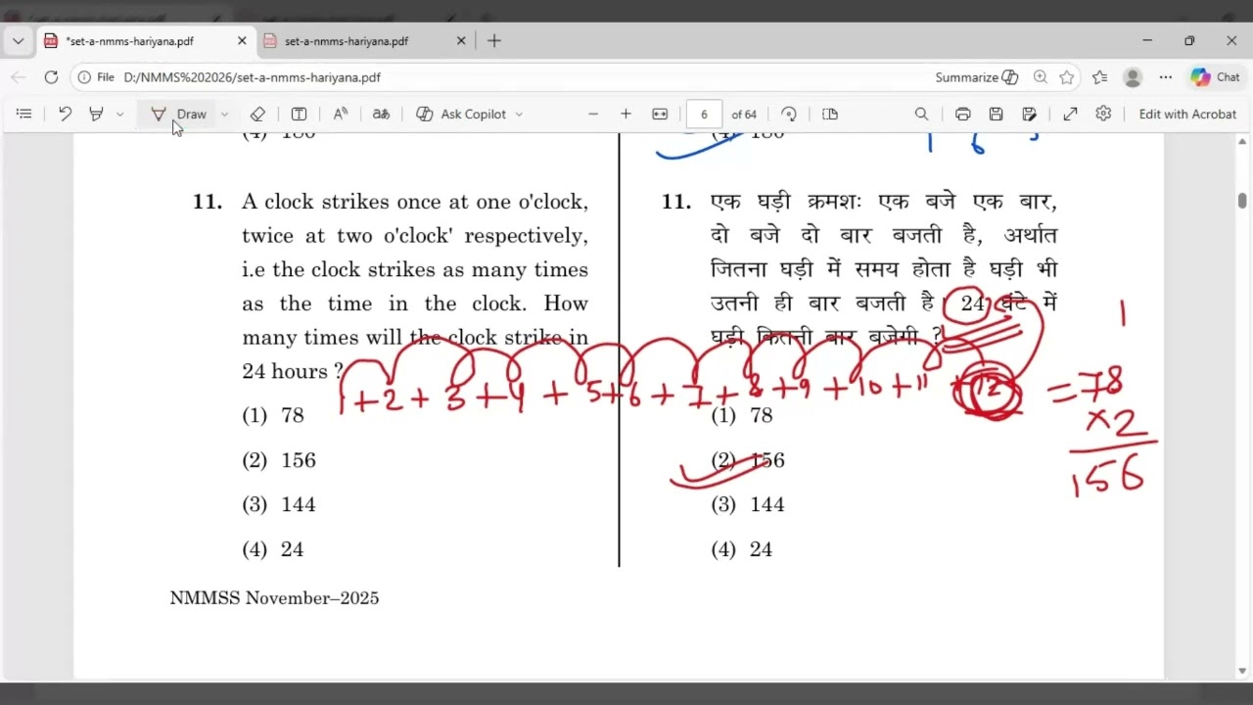The height and width of the screenshot is (705, 1253).
Task: Select the Highlight tool
Action: pyautogui.click(x=96, y=115)
